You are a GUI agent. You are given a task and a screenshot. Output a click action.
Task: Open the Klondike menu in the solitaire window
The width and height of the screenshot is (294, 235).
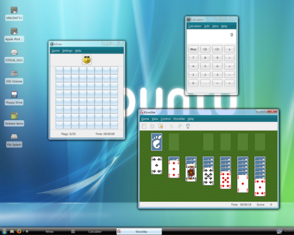pyautogui.click(x=179, y=119)
